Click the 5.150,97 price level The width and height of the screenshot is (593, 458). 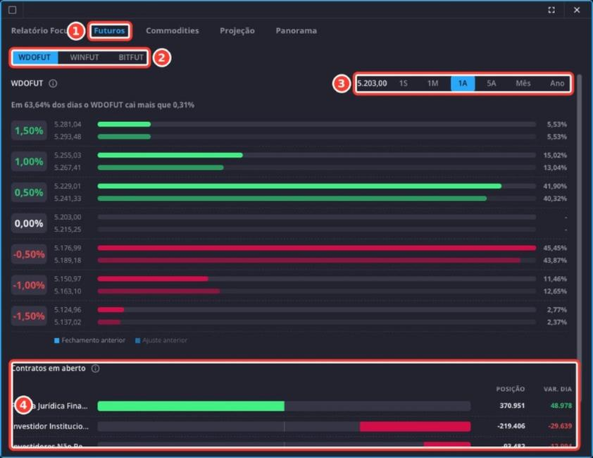pyautogui.click(x=68, y=279)
